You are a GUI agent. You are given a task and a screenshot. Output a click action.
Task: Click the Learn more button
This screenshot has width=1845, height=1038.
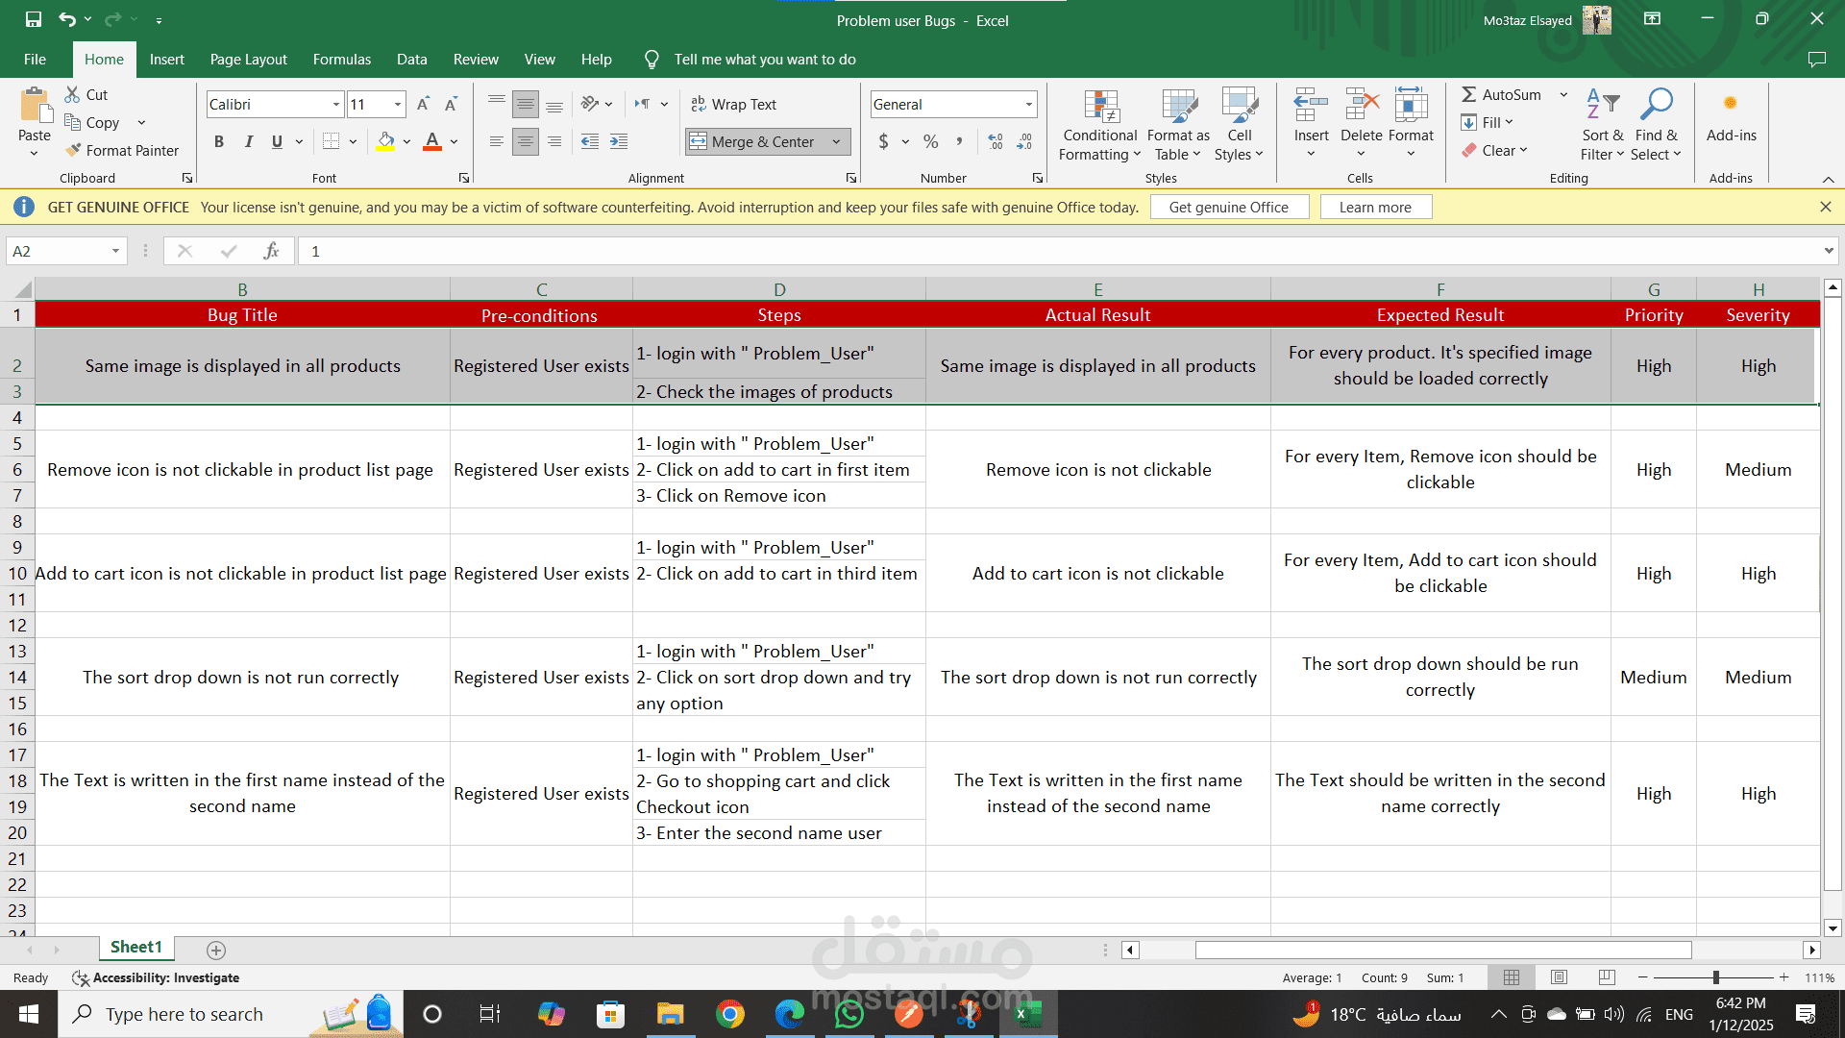[1375, 207]
